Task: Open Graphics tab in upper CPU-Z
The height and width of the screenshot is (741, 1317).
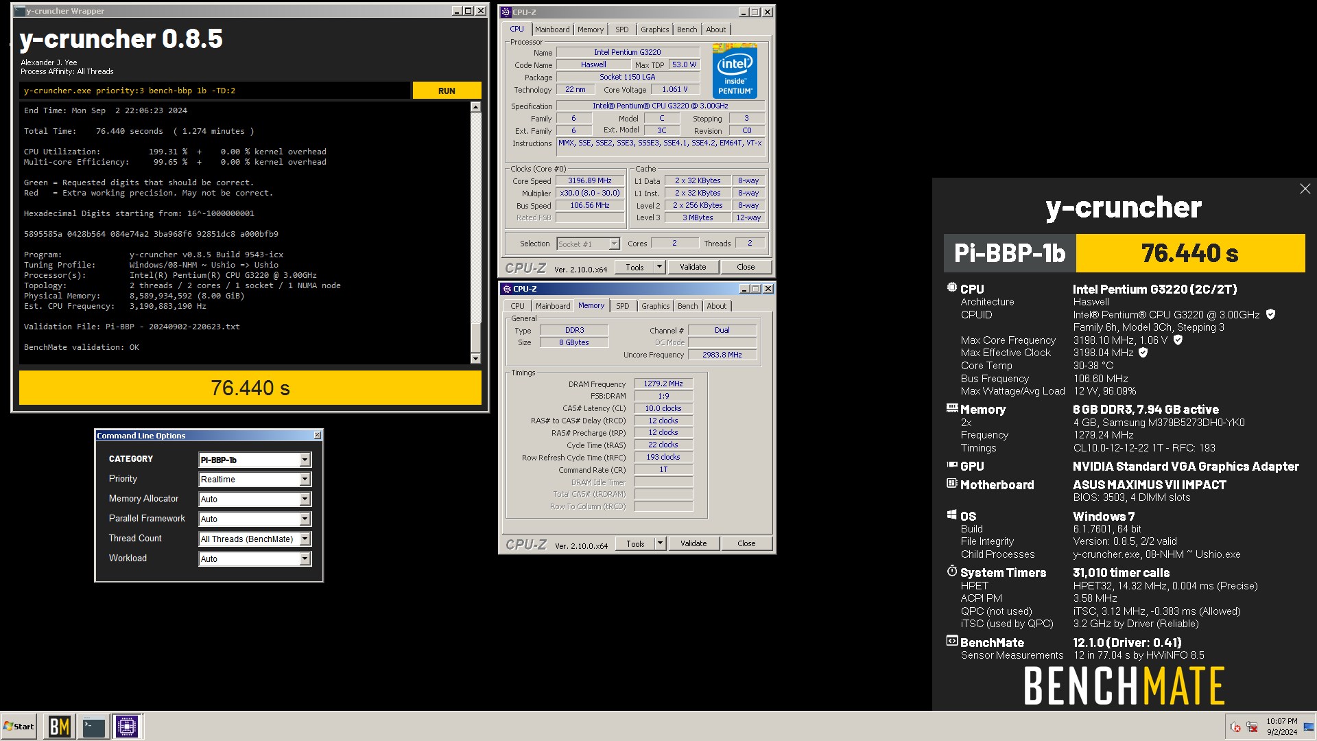Action: [654, 30]
